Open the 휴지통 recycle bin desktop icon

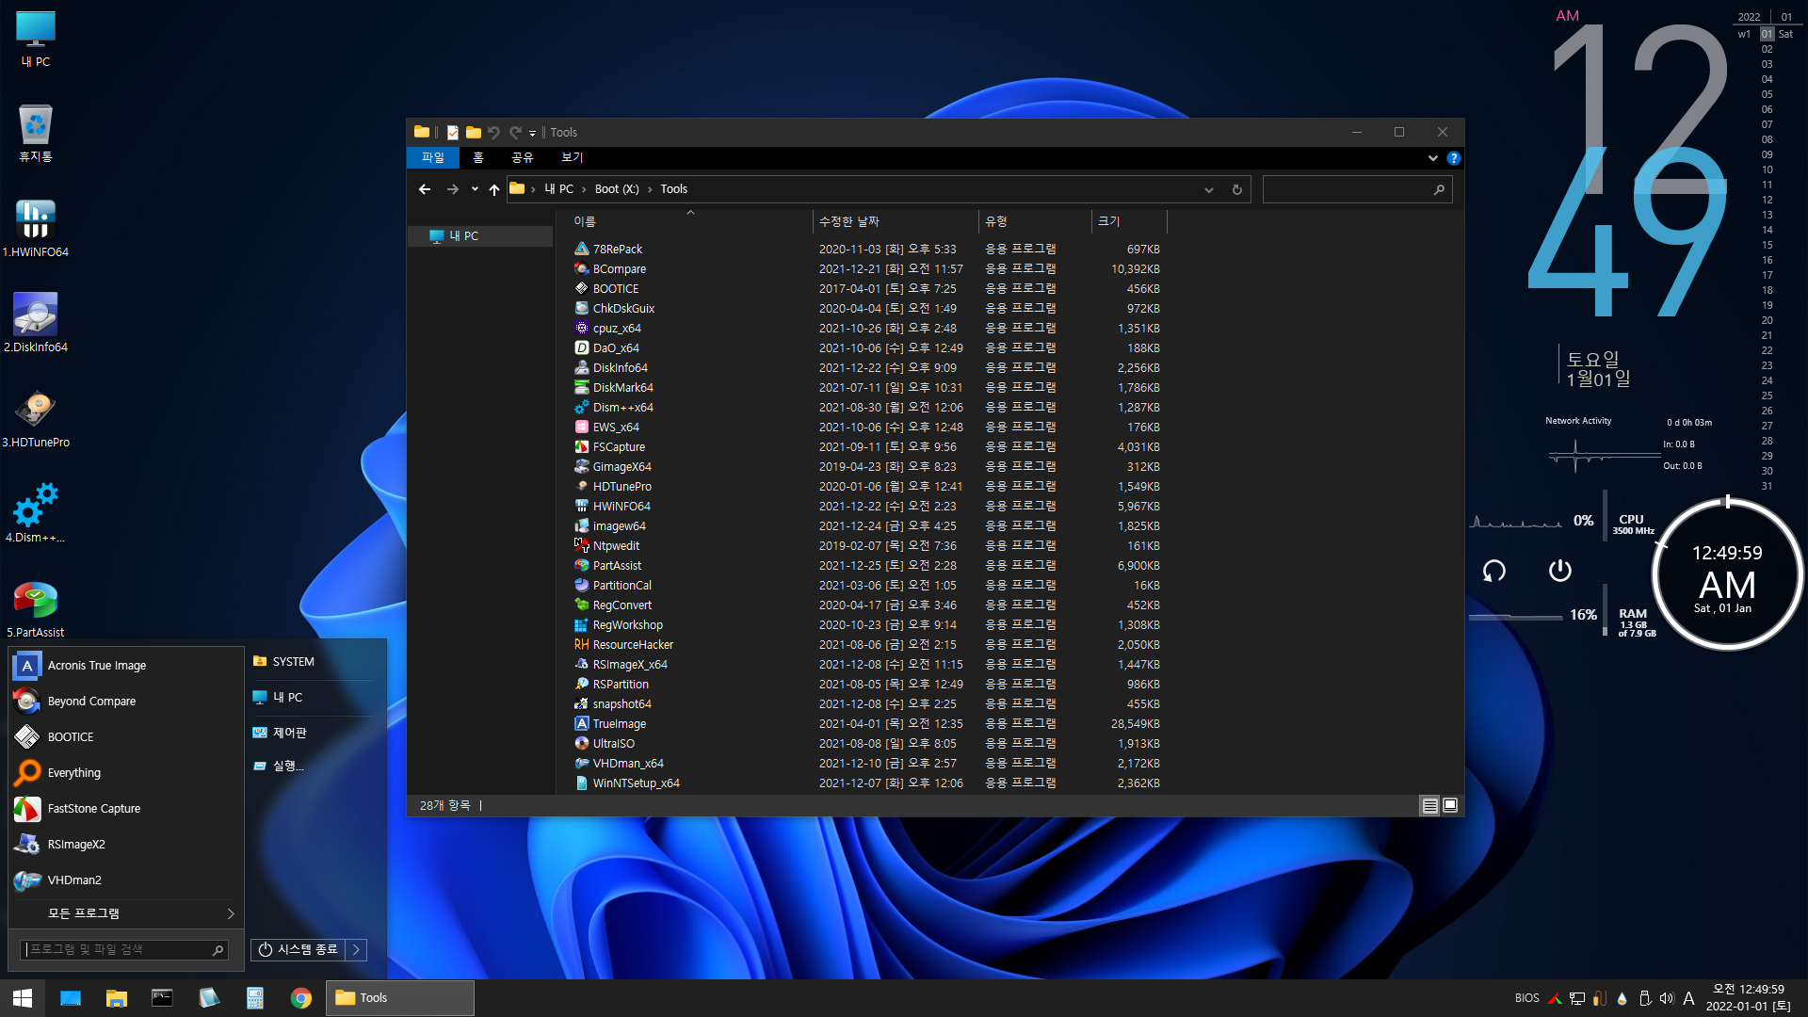(x=36, y=134)
